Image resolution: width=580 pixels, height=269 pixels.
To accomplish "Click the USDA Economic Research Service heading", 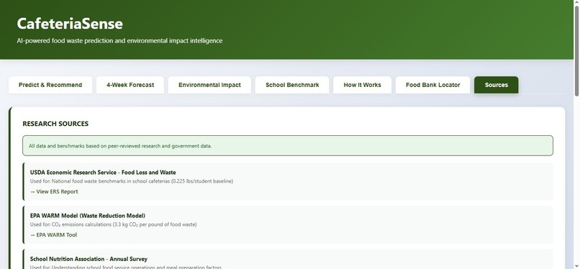I will pos(103,172).
